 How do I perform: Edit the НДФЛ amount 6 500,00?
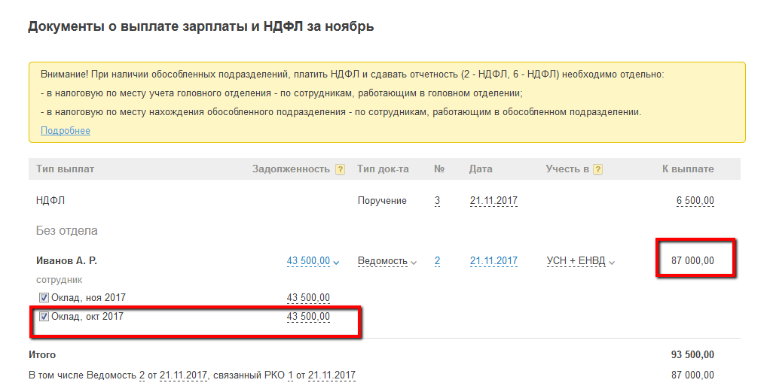[695, 201]
